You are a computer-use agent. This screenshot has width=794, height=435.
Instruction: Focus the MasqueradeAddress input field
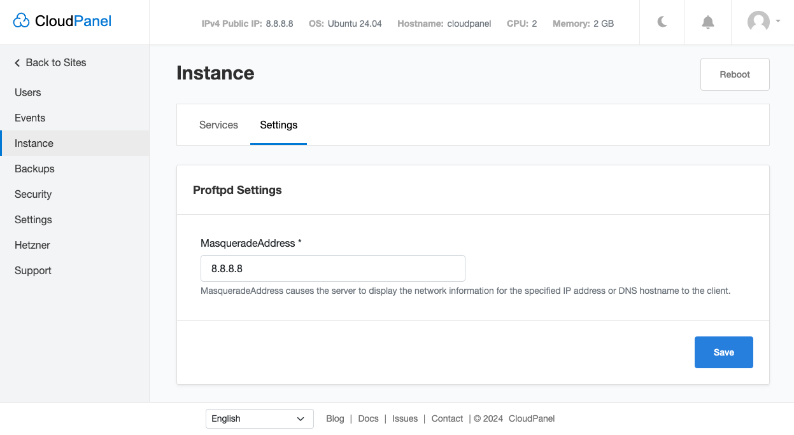pos(332,268)
